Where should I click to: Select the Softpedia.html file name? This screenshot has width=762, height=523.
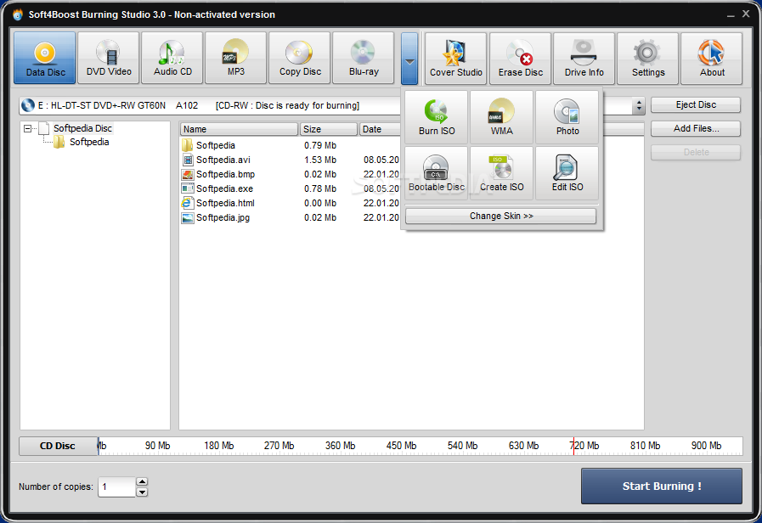pyautogui.click(x=225, y=203)
